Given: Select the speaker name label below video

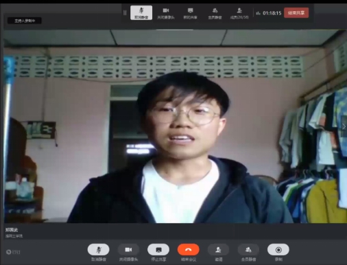Looking at the screenshot, I should click(x=12, y=230).
